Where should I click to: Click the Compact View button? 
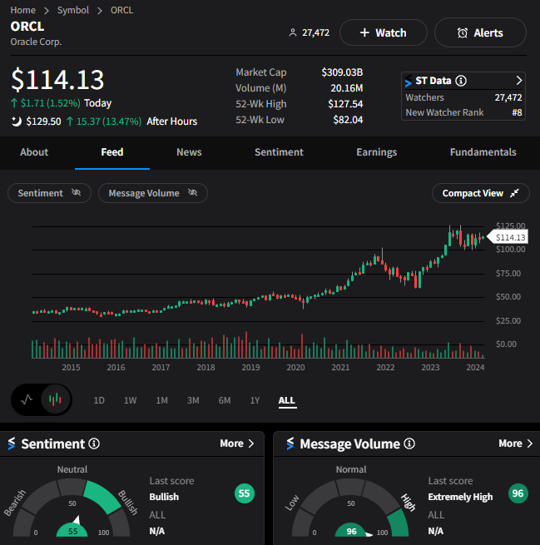(x=481, y=193)
